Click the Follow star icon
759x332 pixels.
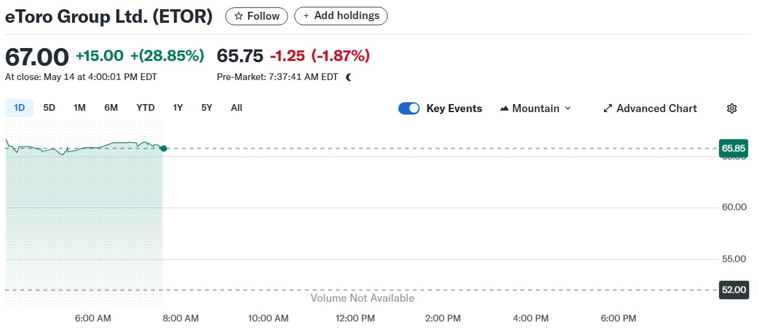[239, 16]
